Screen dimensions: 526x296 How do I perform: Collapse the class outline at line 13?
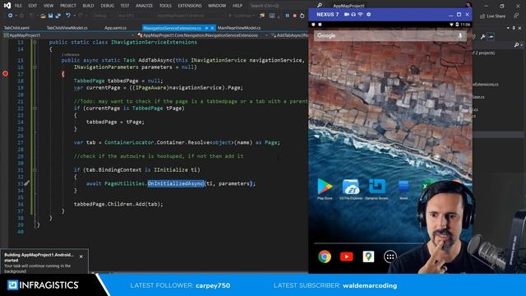35,42
